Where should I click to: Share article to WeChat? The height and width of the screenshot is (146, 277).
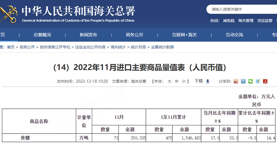click(251, 81)
